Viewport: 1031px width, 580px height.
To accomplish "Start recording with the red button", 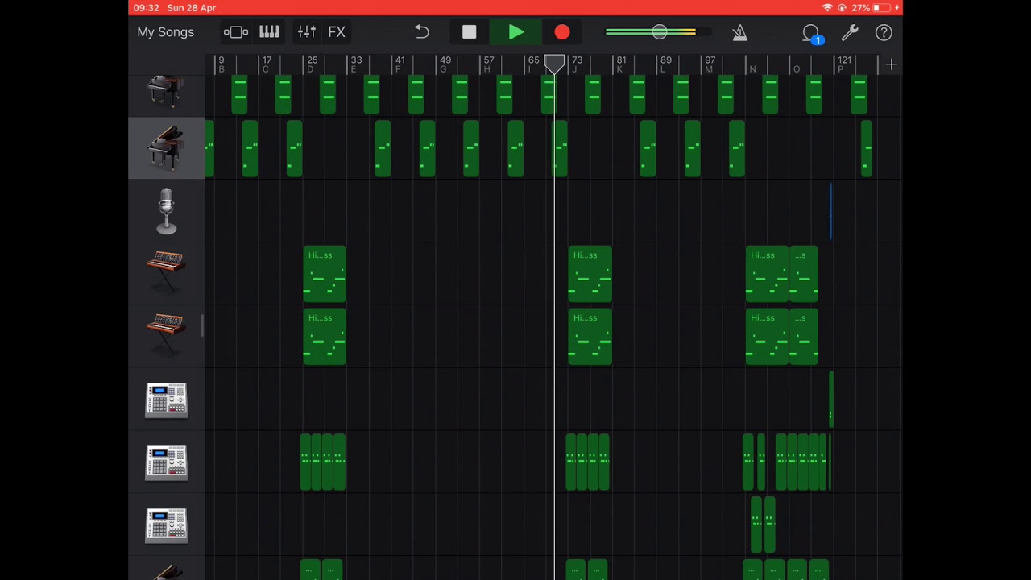I will (562, 32).
